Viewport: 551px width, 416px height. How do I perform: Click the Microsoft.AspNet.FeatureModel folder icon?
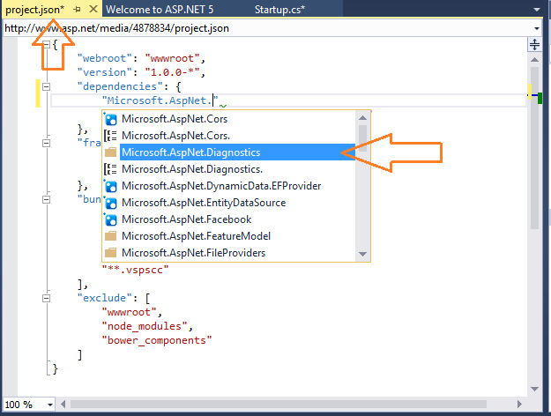click(x=111, y=236)
